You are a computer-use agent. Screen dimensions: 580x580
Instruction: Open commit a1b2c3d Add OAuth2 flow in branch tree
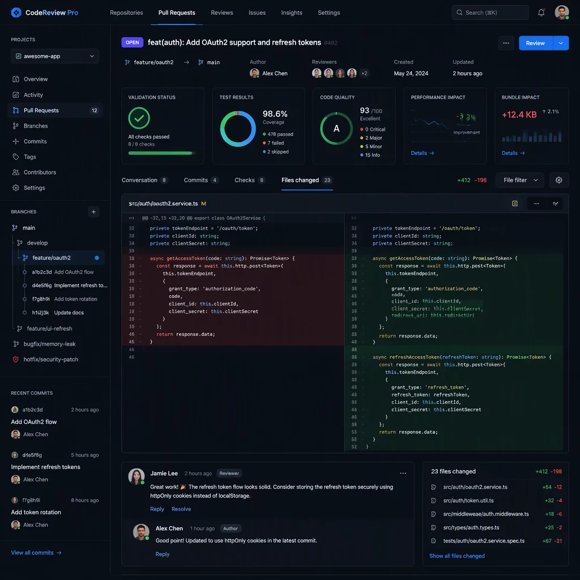(x=63, y=272)
